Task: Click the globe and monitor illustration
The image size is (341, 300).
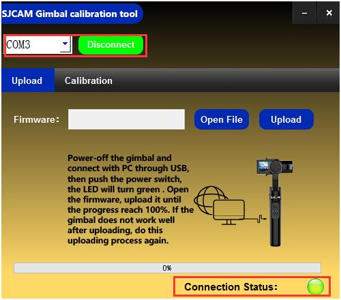Action: [230, 205]
